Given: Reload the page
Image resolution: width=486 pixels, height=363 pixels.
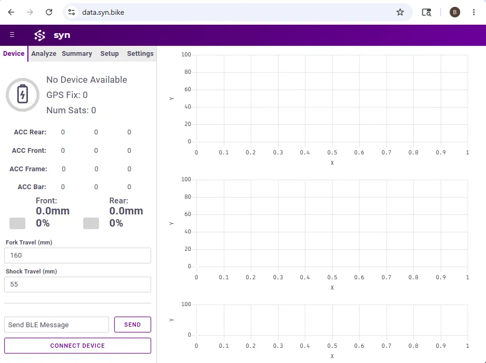Looking at the screenshot, I should click(x=49, y=12).
